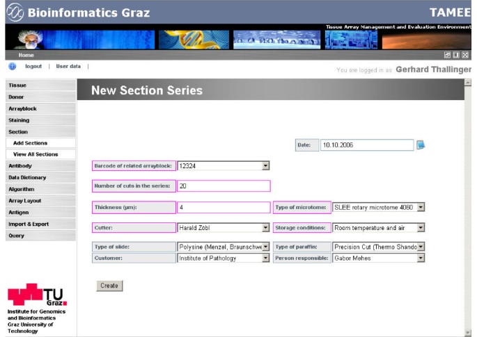Image resolution: width=477 pixels, height=337 pixels.
Task: Open the Arrayblock menu
Action: pos(40,108)
